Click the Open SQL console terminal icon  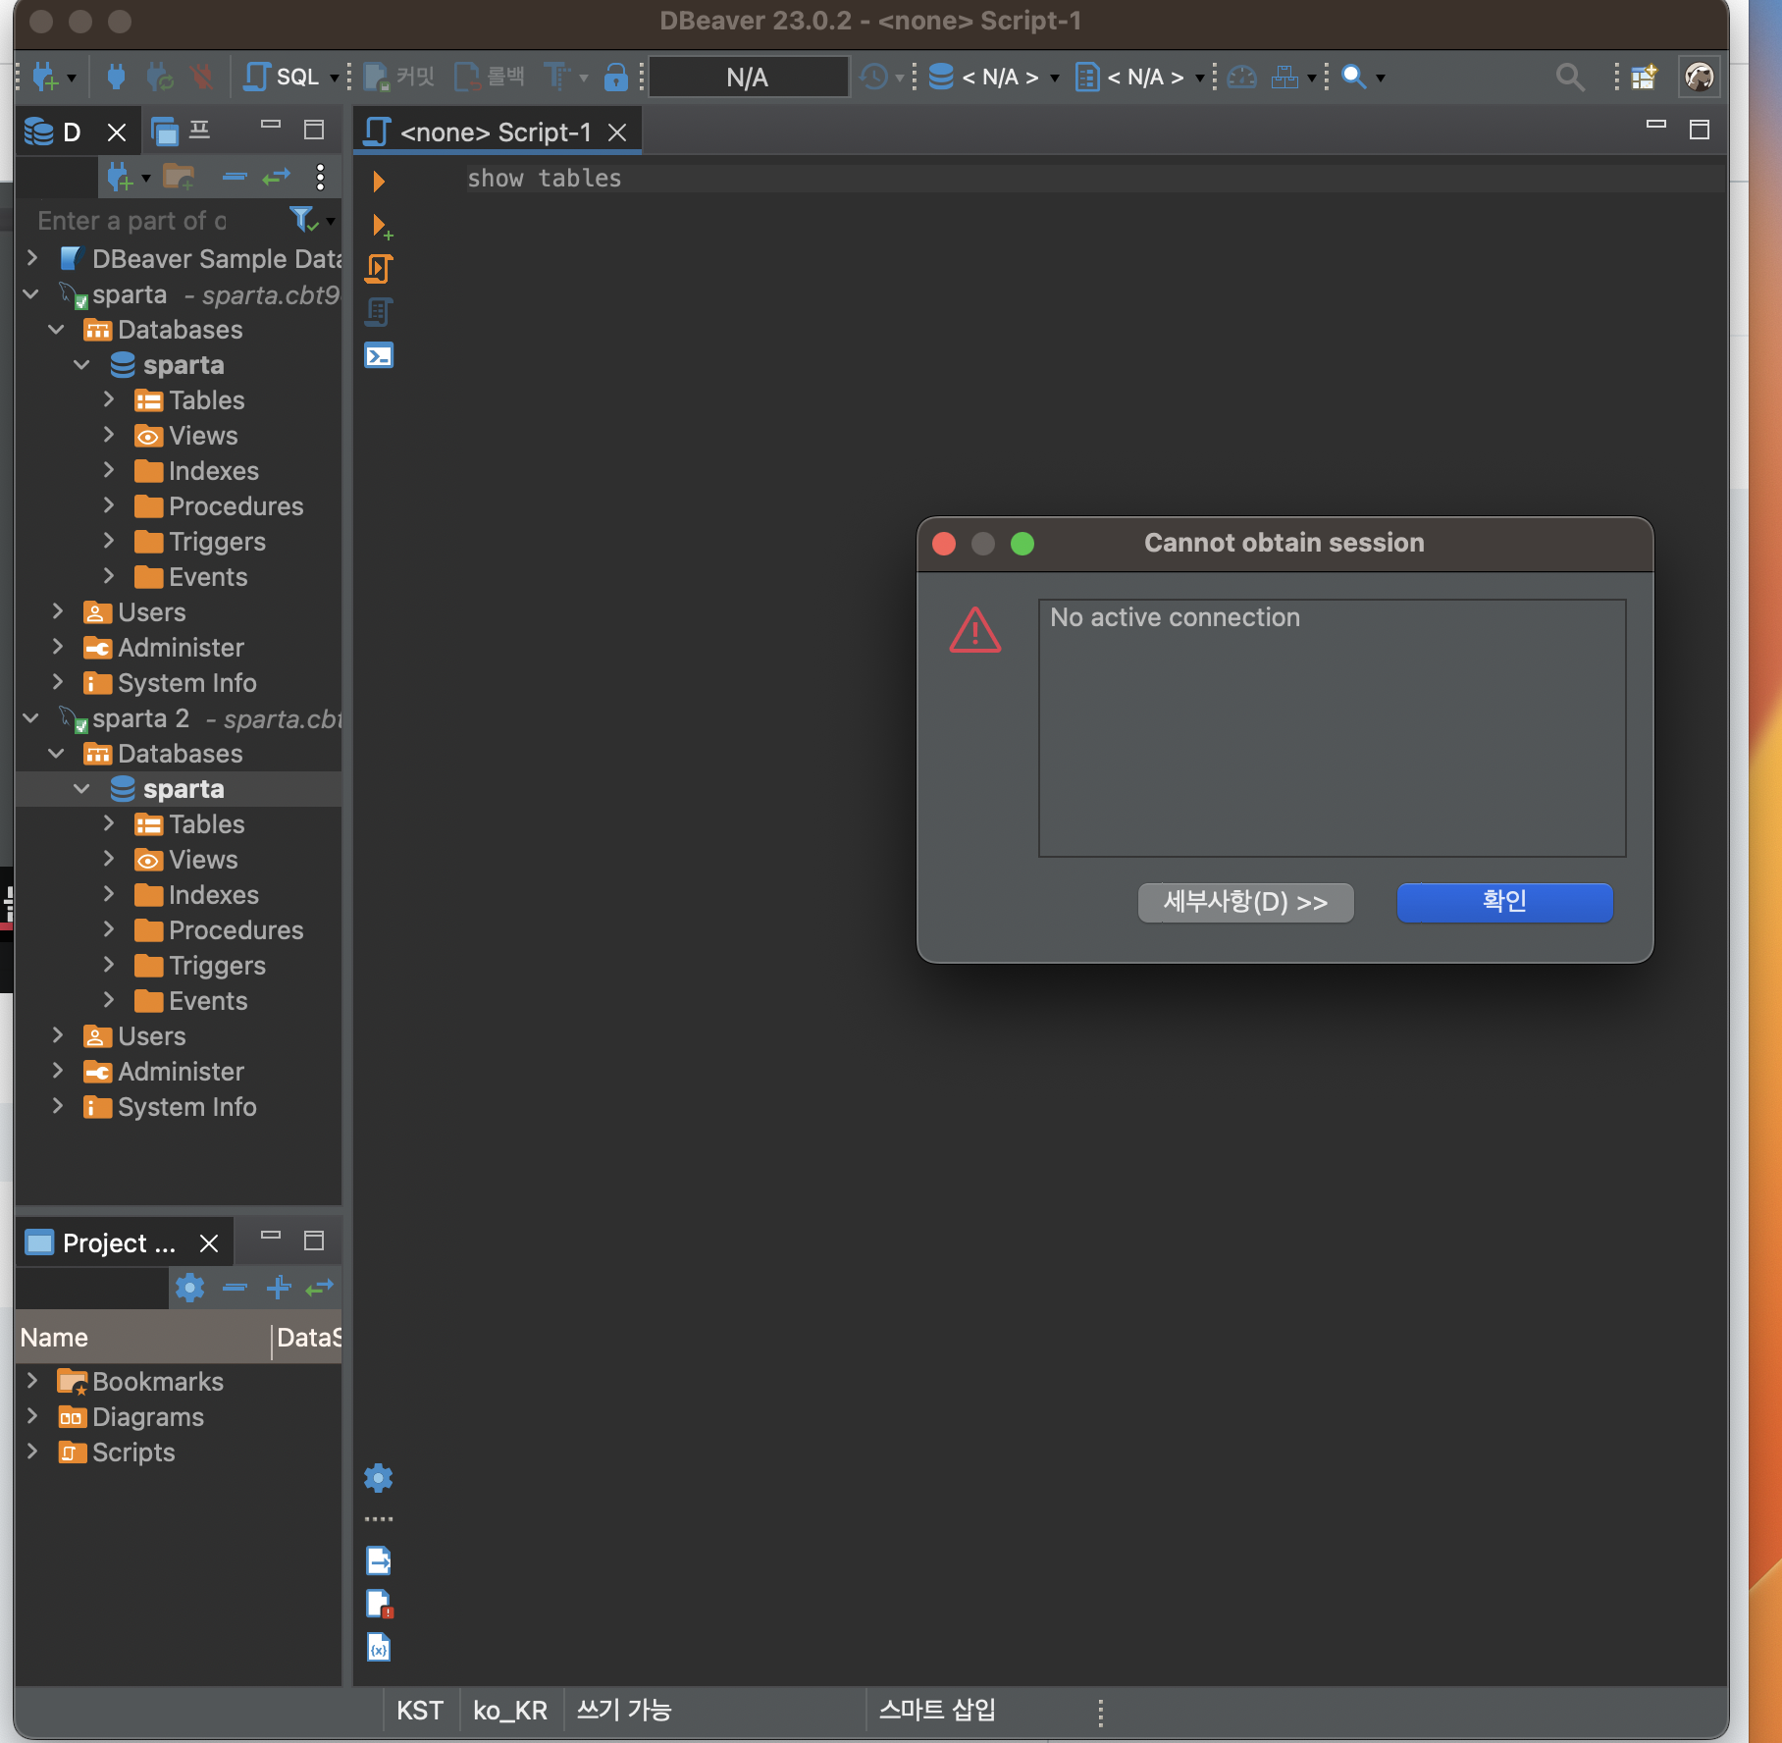click(x=379, y=355)
